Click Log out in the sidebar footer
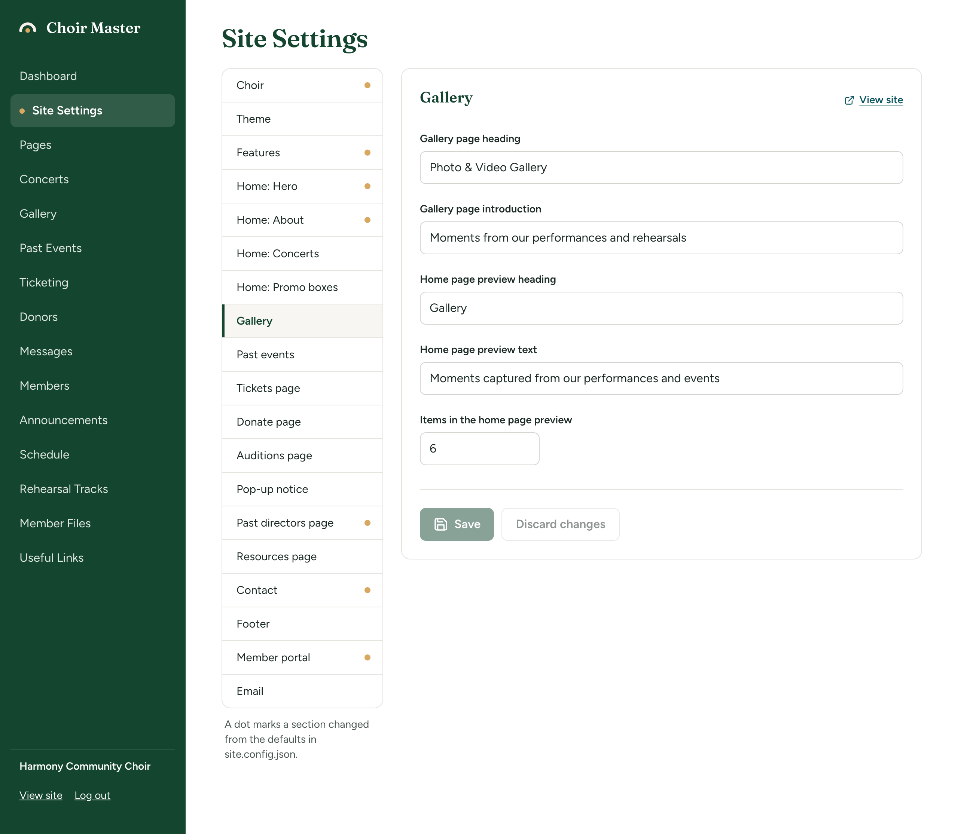This screenshot has width=958, height=834. point(92,795)
